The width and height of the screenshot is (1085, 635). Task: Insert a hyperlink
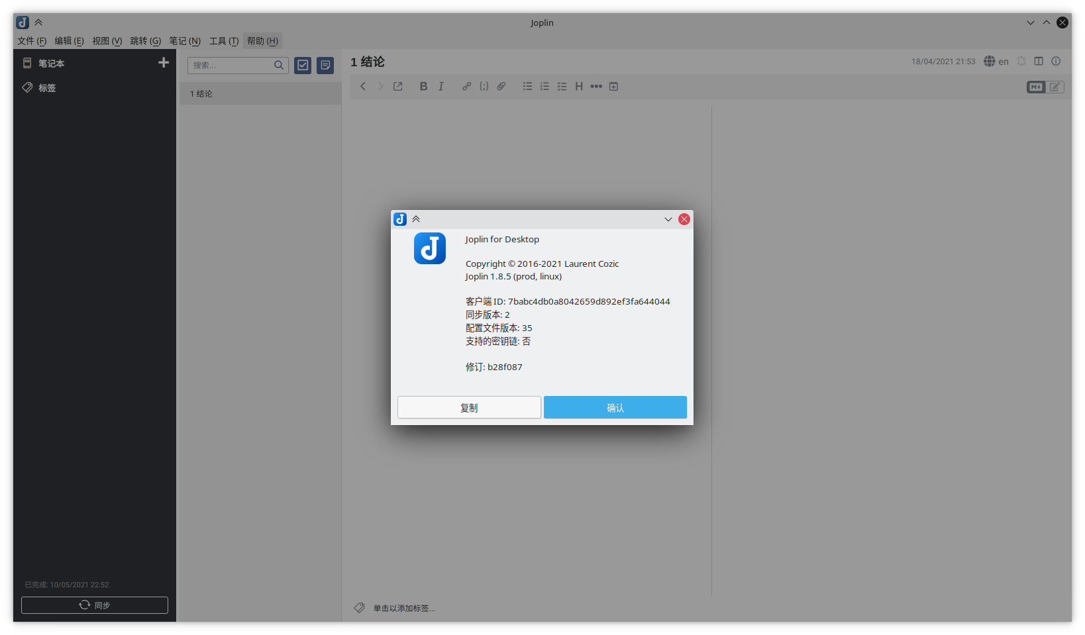pyautogui.click(x=467, y=86)
